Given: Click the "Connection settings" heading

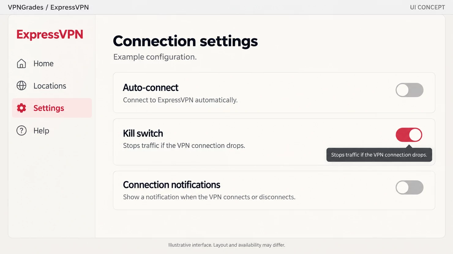Looking at the screenshot, I should (x=185, y=41).
